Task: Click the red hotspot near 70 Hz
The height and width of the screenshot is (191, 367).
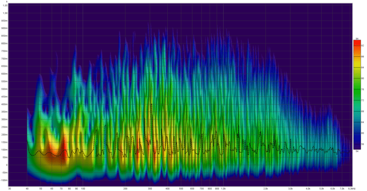Action: click(64, 149)
